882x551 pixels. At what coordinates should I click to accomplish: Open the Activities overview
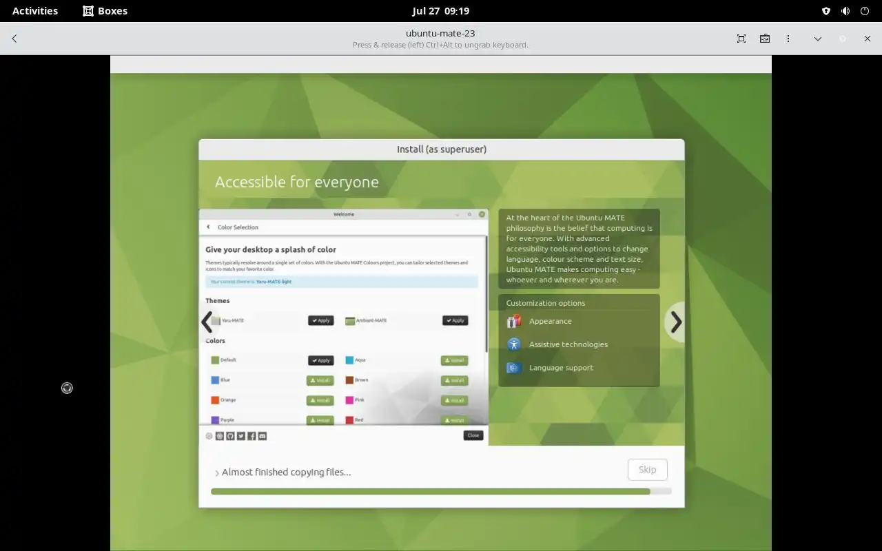(x=35, y=11)
